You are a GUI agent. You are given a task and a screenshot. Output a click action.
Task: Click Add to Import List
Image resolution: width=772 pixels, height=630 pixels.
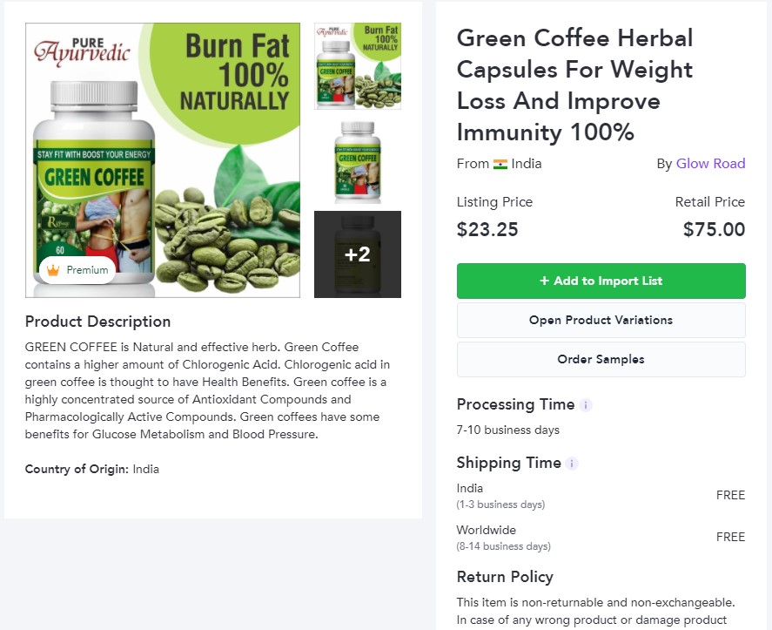coord(601,281)
